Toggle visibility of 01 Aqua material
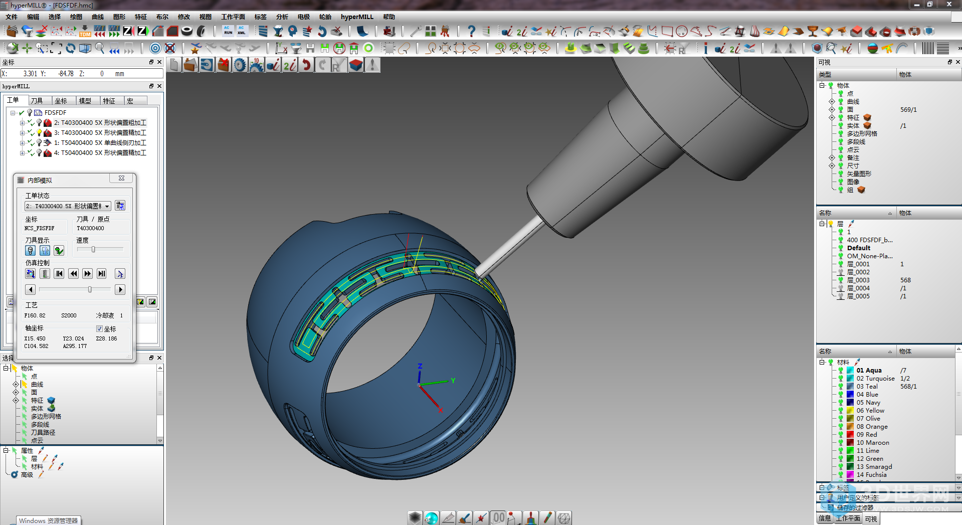962x525 pixels. pos(841,370)
